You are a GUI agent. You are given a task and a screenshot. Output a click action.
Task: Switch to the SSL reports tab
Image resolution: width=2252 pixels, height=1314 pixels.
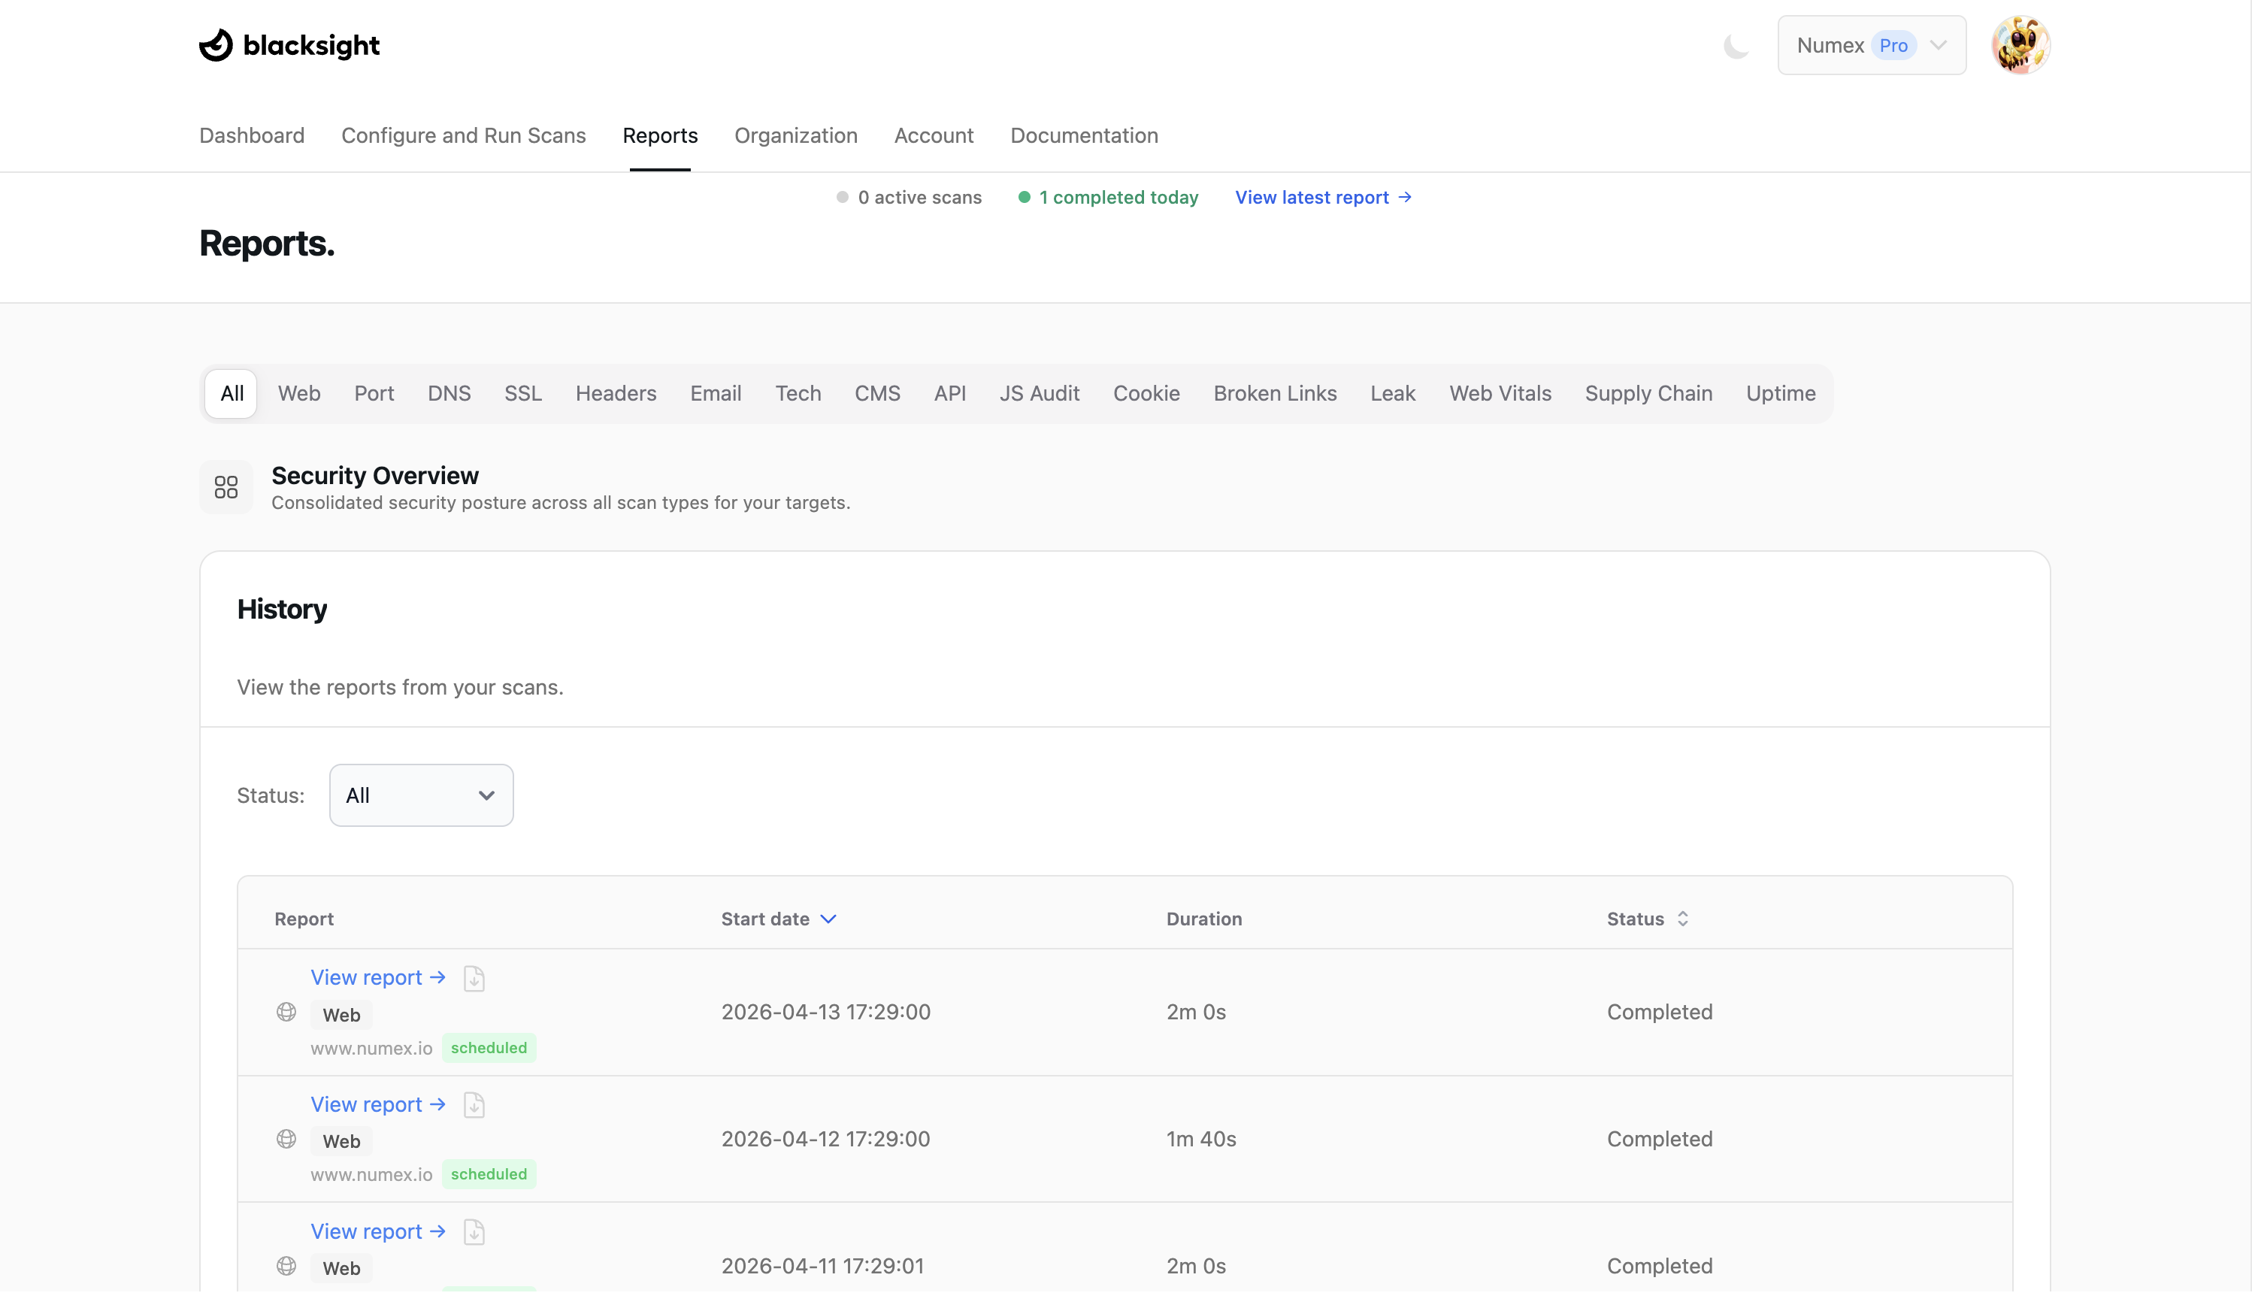tap(523, 393)
